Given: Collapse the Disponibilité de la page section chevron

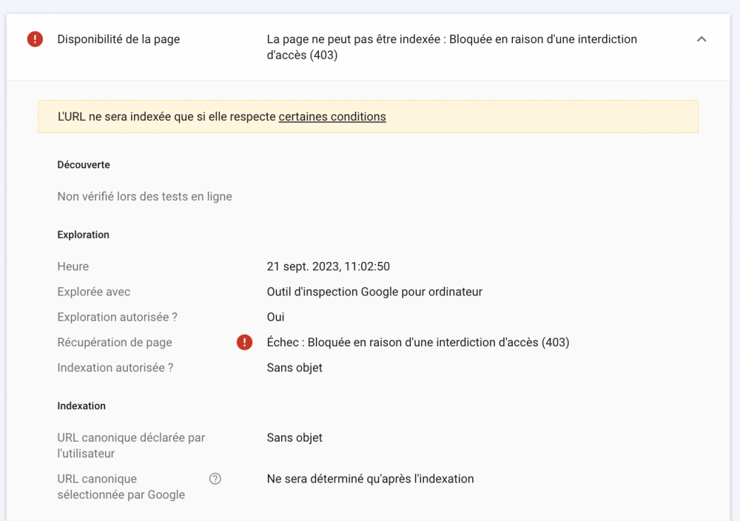Looking at the screenshot, I should (702, 39).
